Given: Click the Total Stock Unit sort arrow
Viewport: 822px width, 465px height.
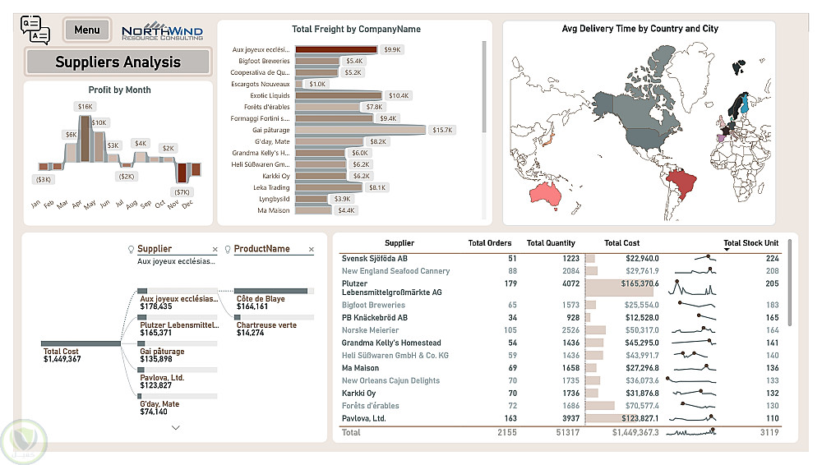Looking at the screenshot, I should pyautogui.click(x=727, y=250).
